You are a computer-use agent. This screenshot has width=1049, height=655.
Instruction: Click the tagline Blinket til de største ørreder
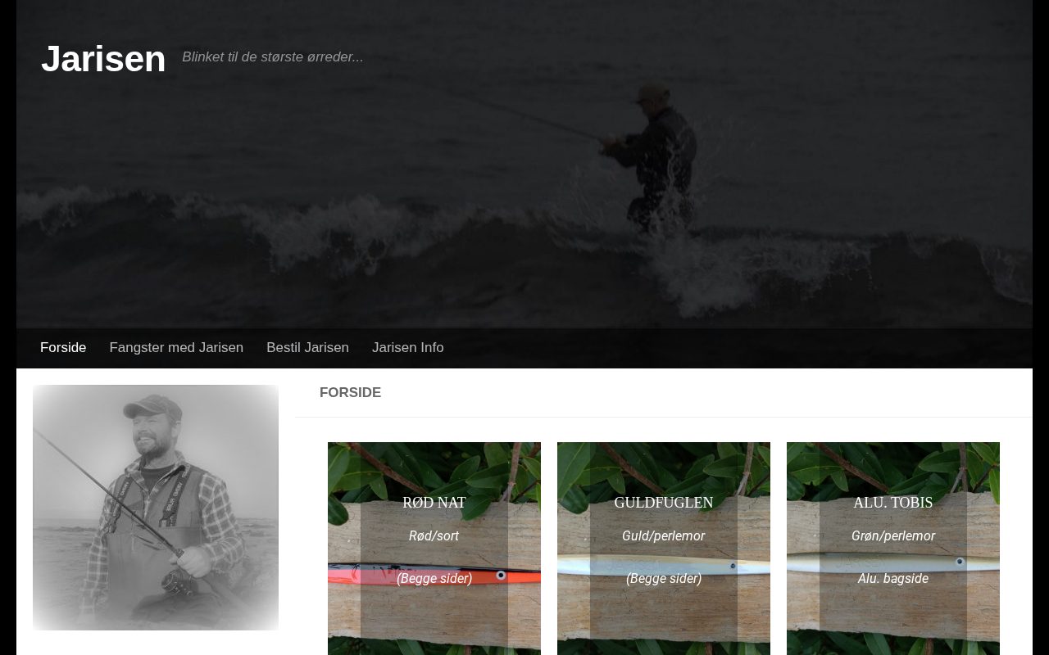(x=273, y=57)
